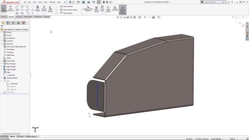Expand the Cut list(1) node
The height and width of the screenshot is (140, 249).
point(2,41)
